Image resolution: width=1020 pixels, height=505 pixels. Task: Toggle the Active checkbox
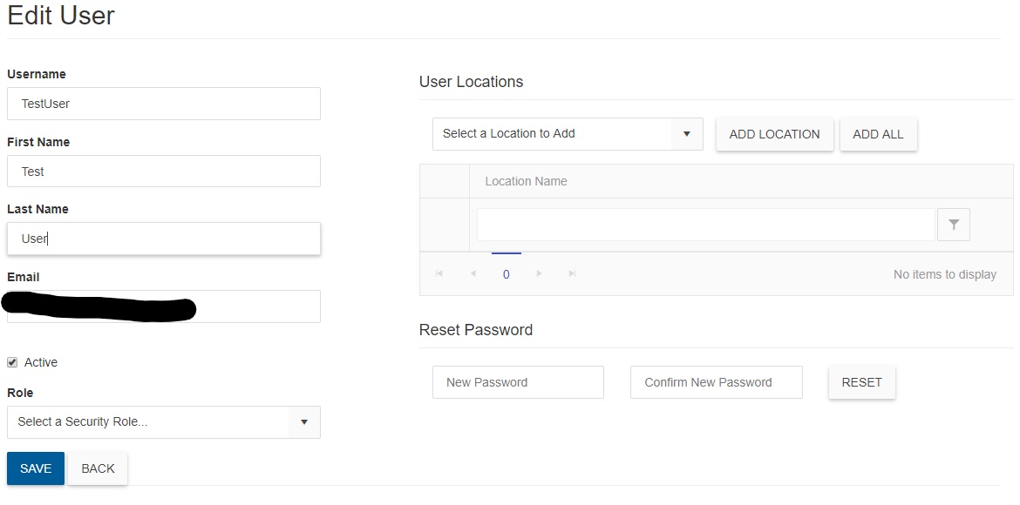point(12,362)
